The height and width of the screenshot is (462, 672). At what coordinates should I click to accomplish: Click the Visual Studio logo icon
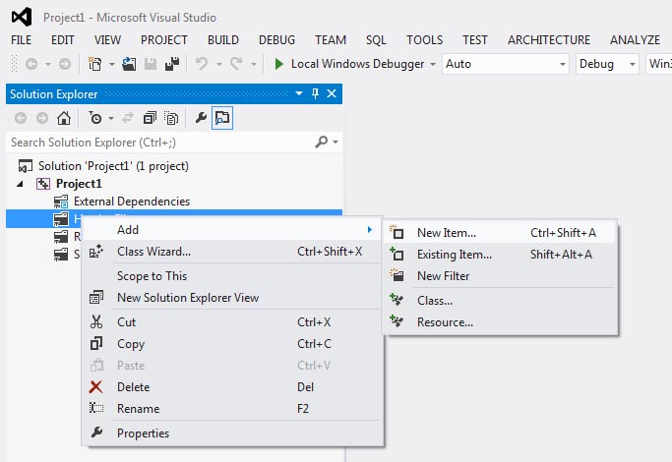pos(22,17)
